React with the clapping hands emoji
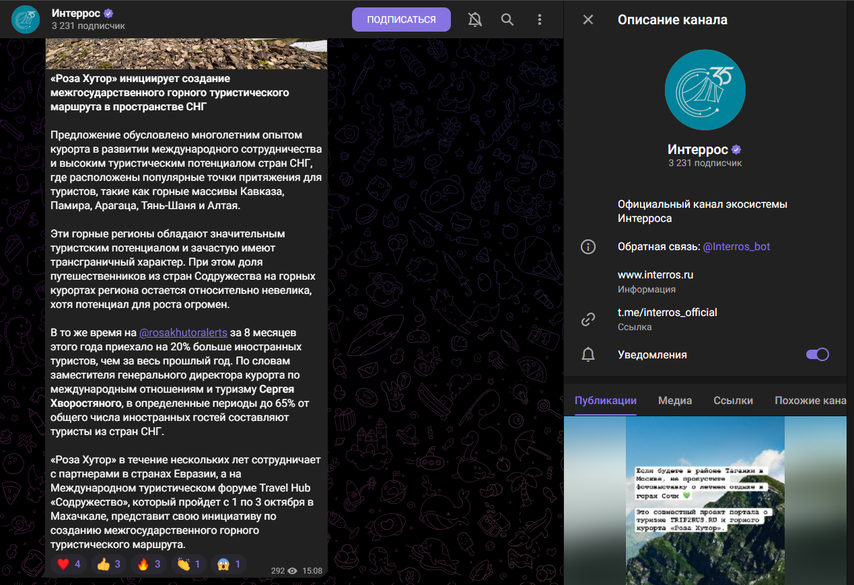The width and height of the screenshot is (854, 585). click(x=188, y=564)
